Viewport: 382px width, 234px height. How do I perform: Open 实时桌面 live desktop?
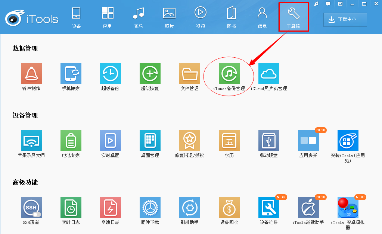pos(111,141)
